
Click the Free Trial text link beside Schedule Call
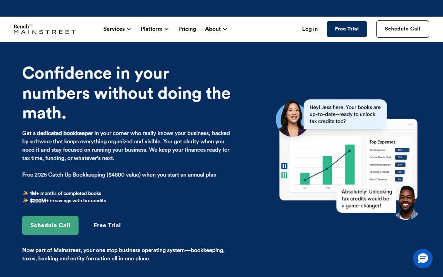pyautogui.click(x=107, y=225)
